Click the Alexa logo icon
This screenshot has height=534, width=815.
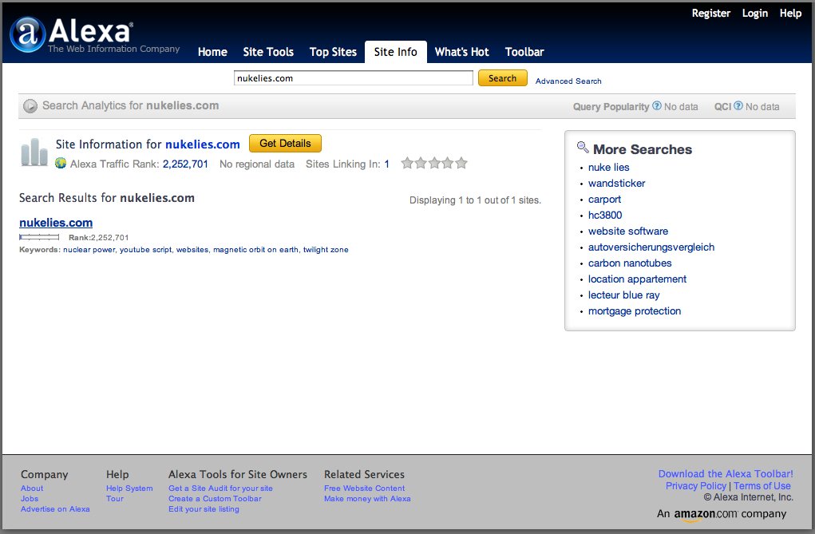27,34
